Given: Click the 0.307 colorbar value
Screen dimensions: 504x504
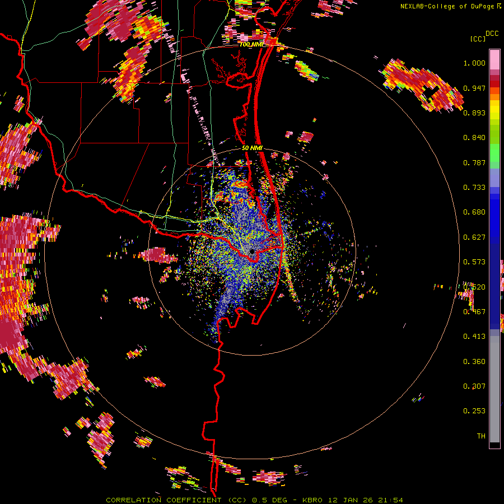Looking at the screenshot, I should pos(474,386).
